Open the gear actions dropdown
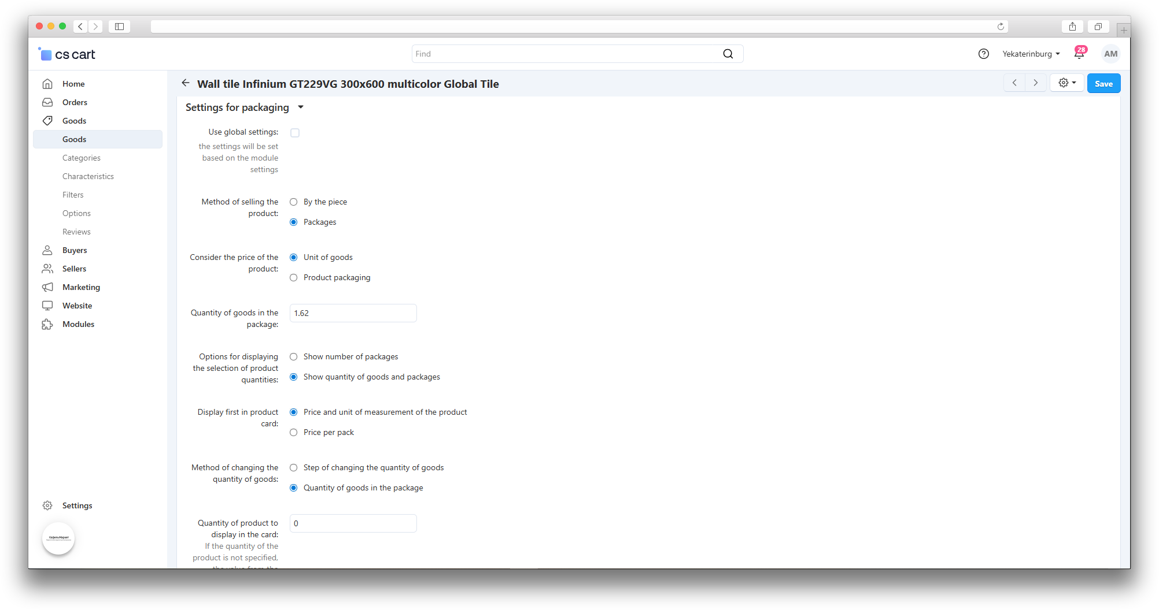The width and height of the screenshot is (1159, 610). (1066, 83)
